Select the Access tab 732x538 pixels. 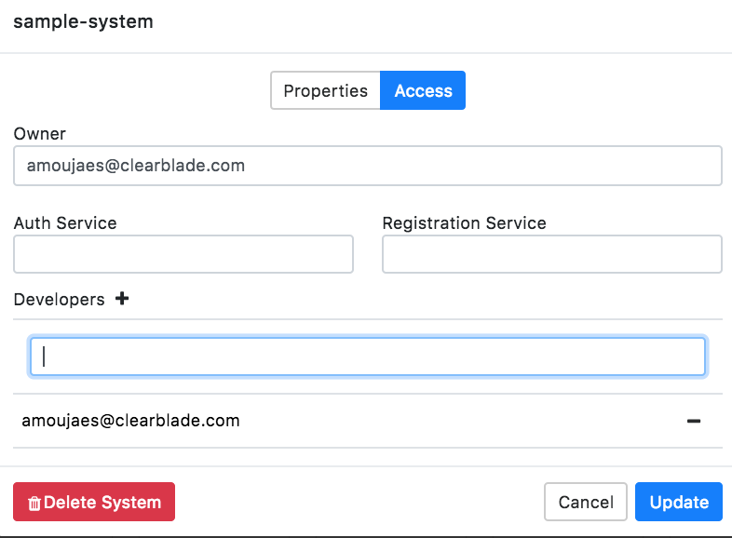pos(423,91)
